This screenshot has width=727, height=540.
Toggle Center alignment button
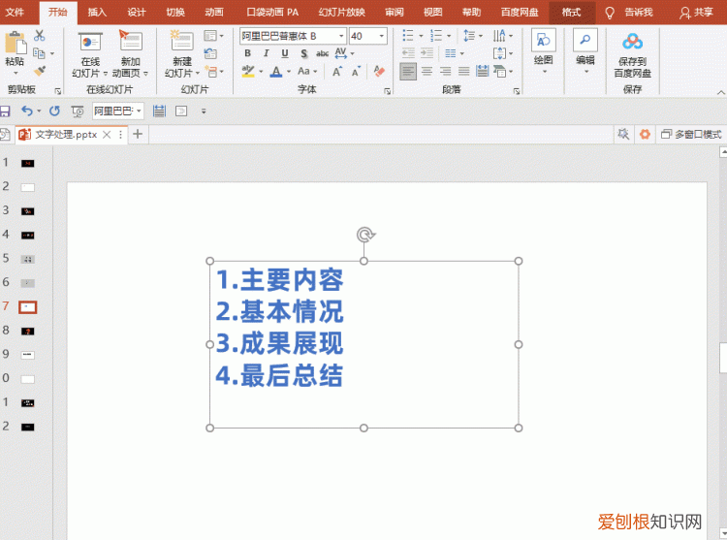pyautogui.click(x=427, y=71)
